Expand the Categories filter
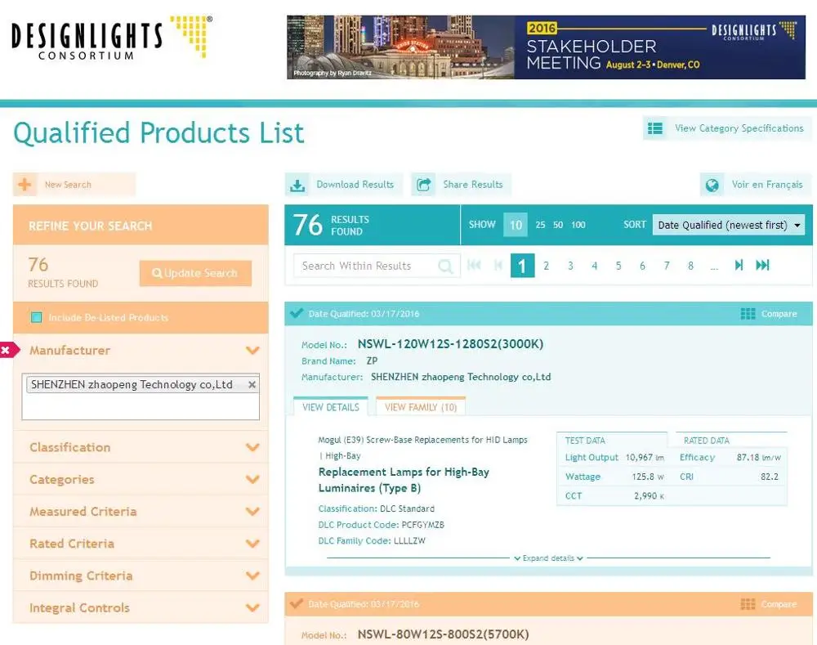 tap(141, 479)
